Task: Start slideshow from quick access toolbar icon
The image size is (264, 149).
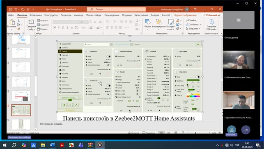Action: pos(28,9)
